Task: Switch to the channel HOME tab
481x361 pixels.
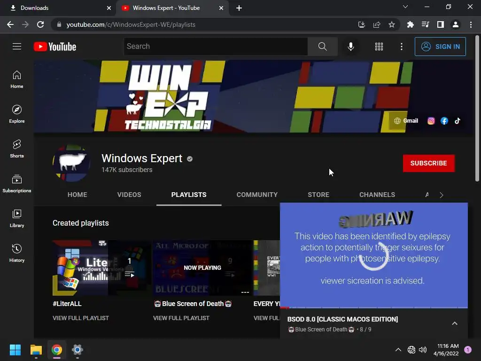Action: coord(78,195)
